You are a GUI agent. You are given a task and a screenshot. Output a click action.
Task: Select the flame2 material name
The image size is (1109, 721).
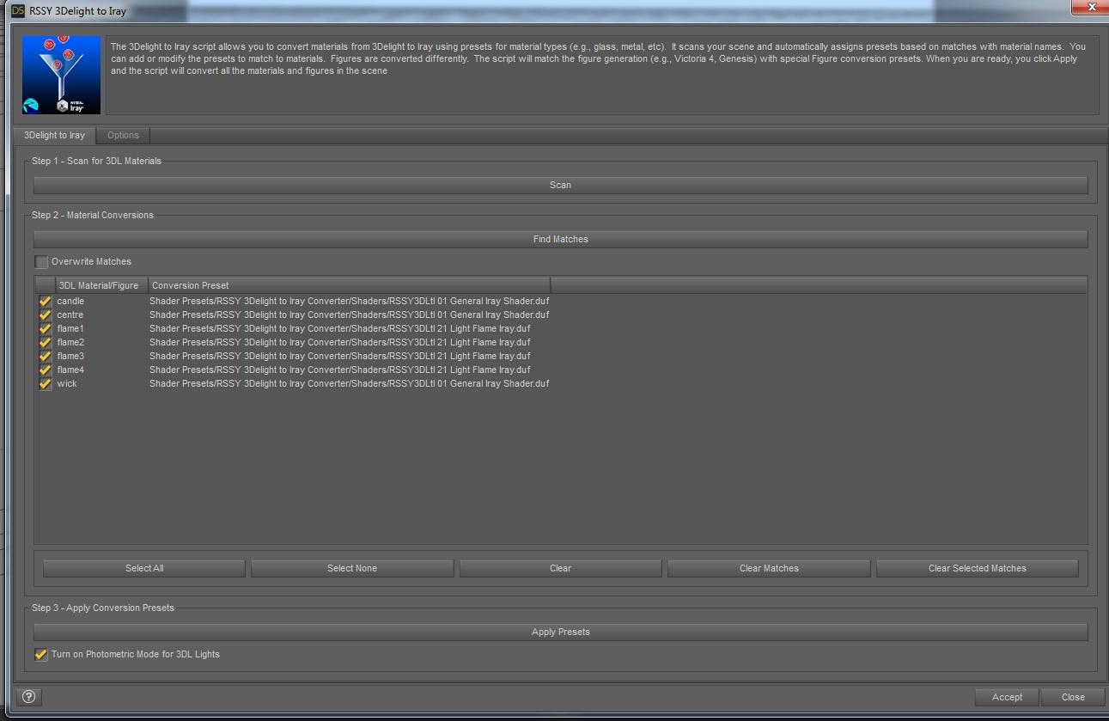(70, 343)
